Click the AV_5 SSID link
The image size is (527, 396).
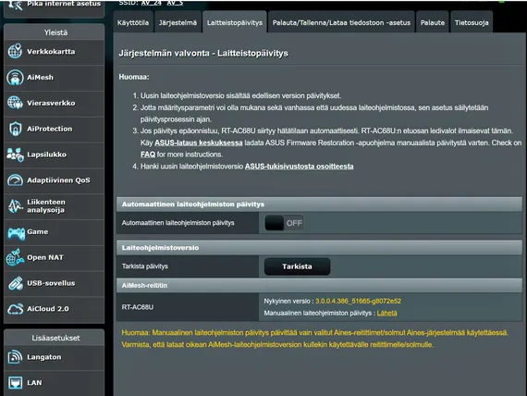(x=175, y=3)
